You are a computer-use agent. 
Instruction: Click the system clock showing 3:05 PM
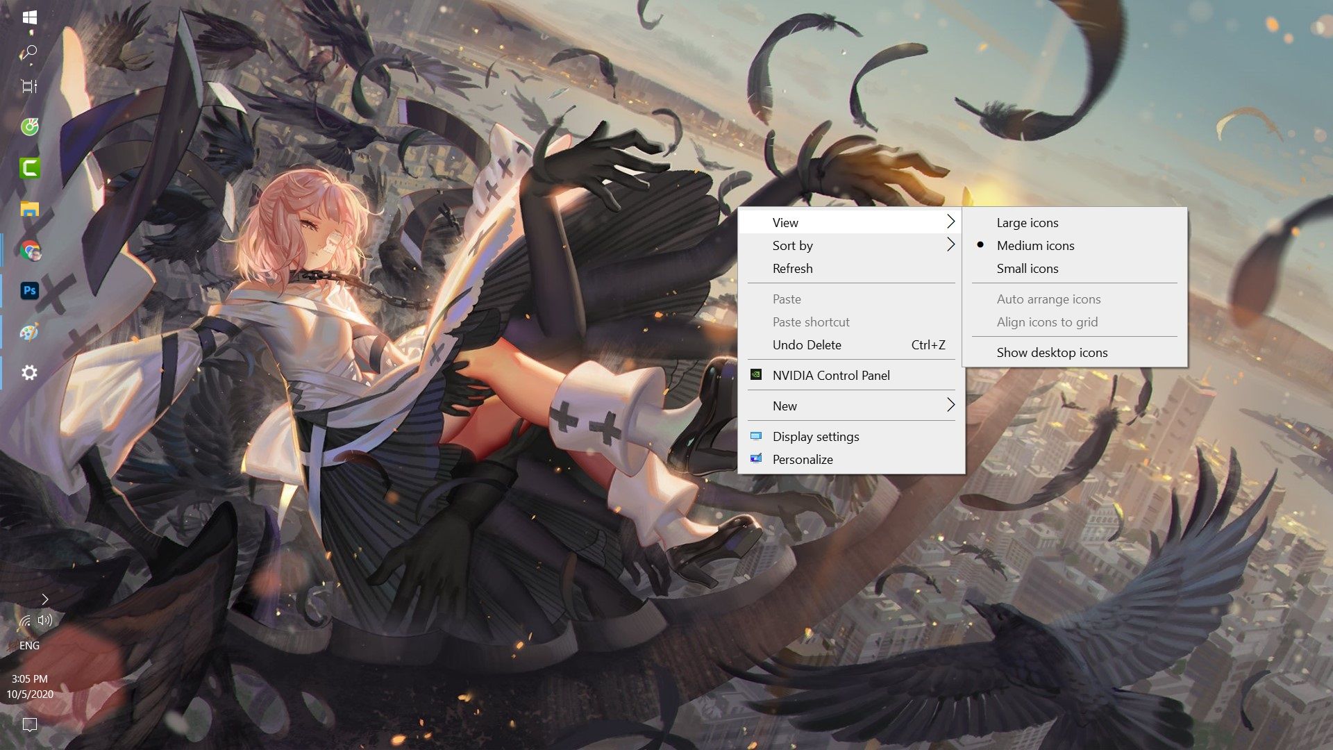[29, 678]
